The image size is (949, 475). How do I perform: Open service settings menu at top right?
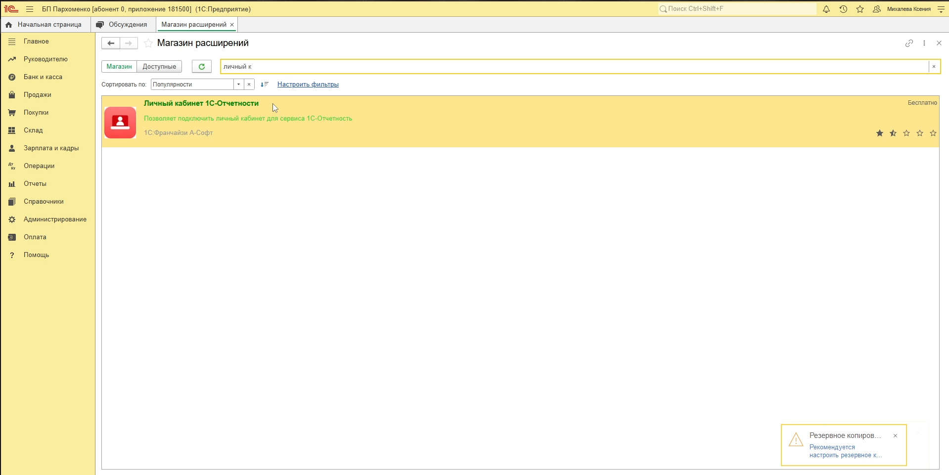(x=941, y=9)
